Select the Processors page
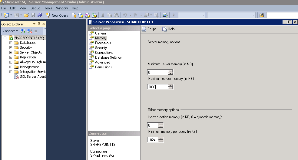 point(103,43)
